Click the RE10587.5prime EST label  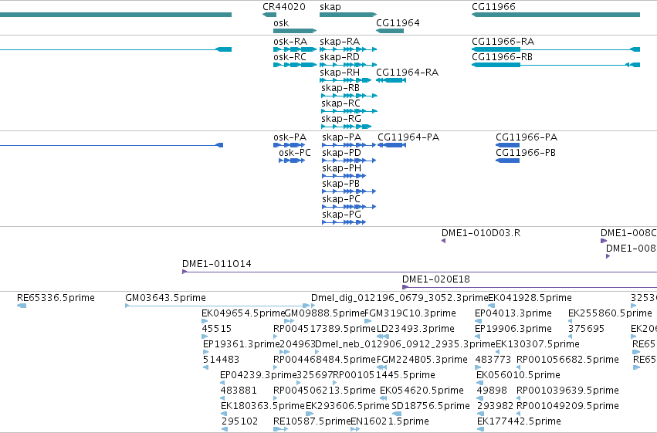point(312,422)
